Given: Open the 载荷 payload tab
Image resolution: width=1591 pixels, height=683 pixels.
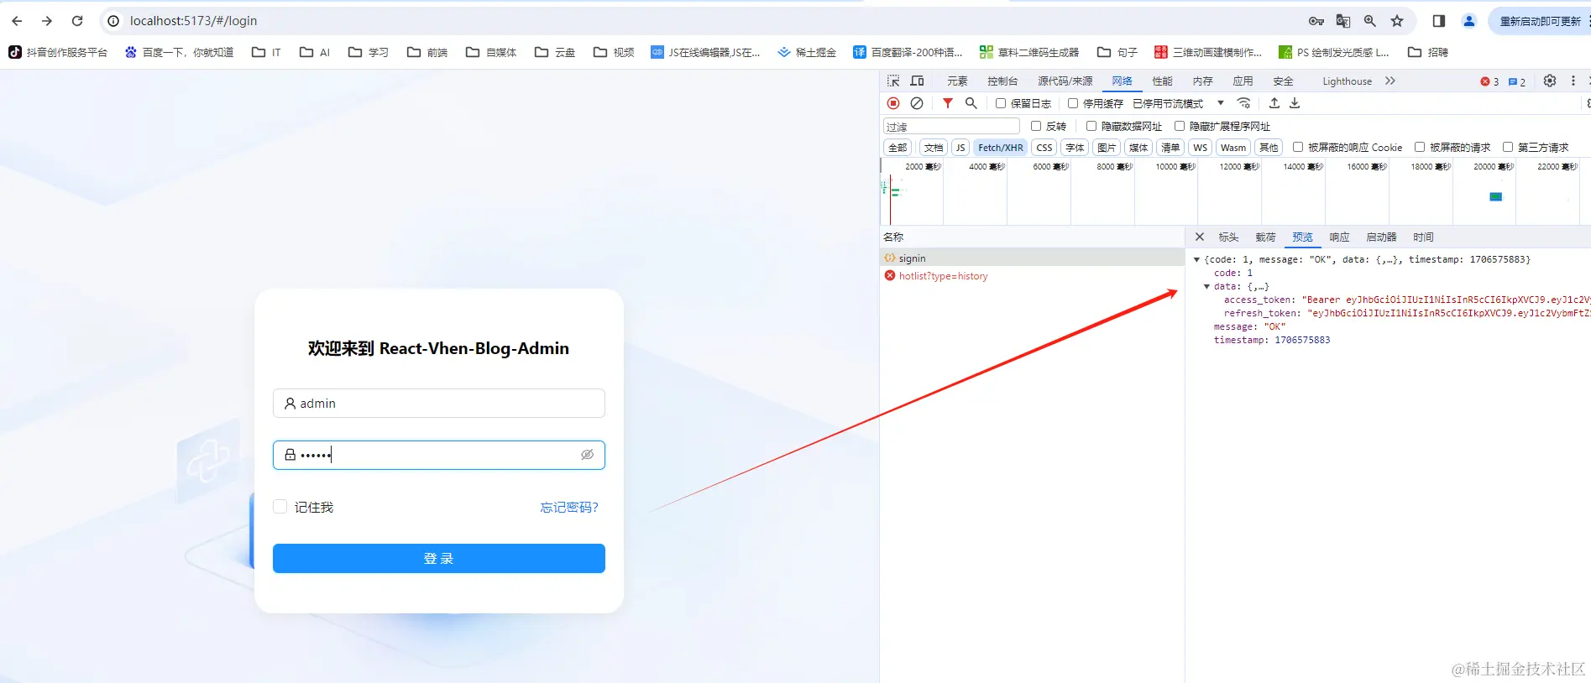Looking at the screenshot, I should tap(1265, 237).
